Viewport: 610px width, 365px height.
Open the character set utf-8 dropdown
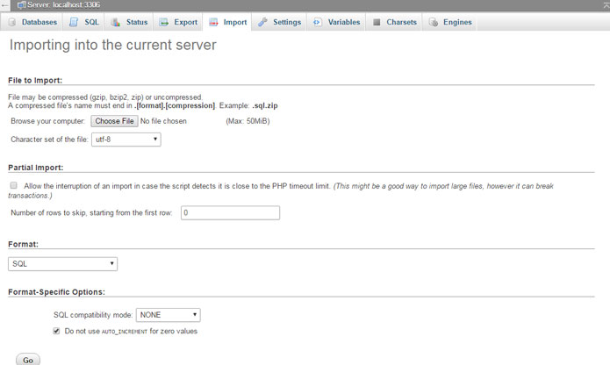126,140
